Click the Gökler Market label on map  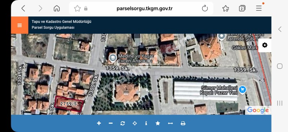pos(245,48)
